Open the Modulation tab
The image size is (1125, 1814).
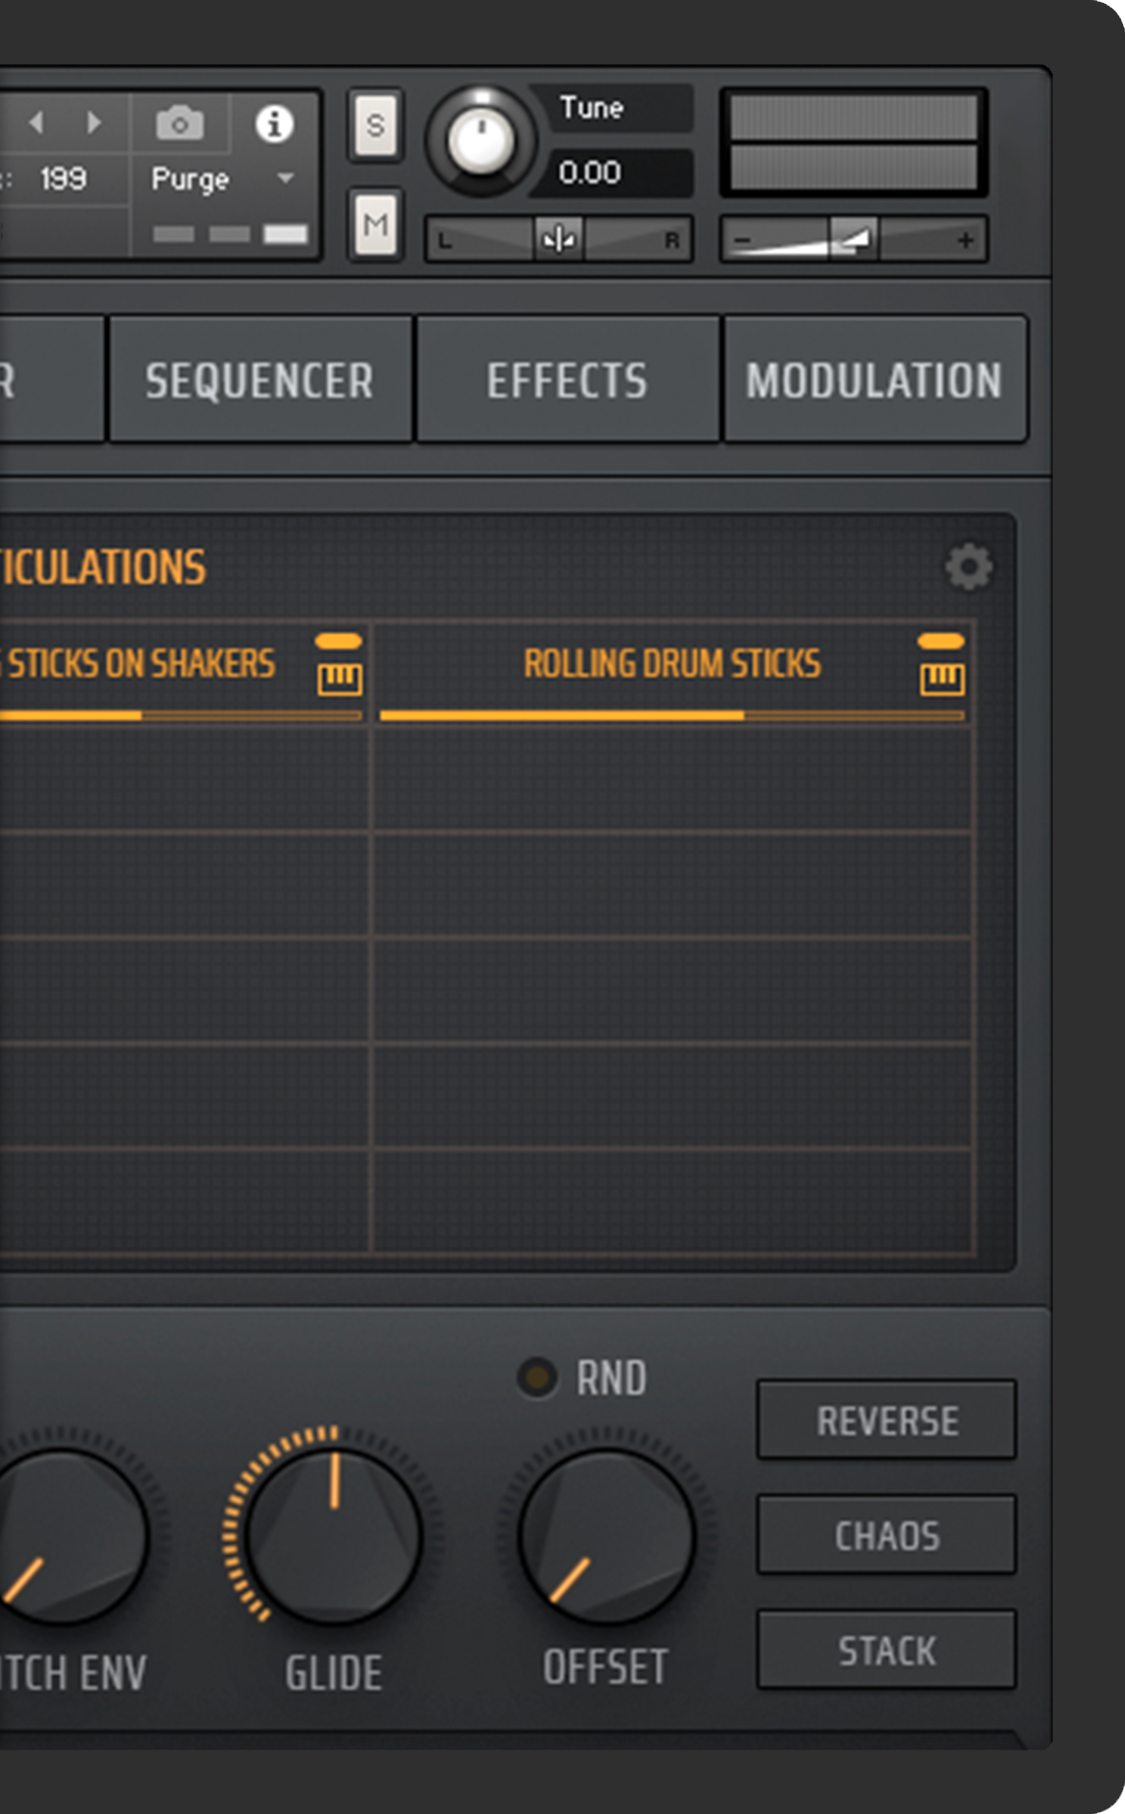click(x=874, y=380)
